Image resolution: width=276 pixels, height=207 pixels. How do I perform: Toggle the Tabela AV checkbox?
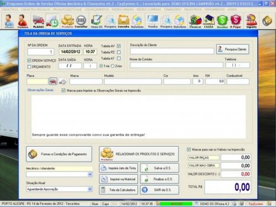(x=119, y=46)
